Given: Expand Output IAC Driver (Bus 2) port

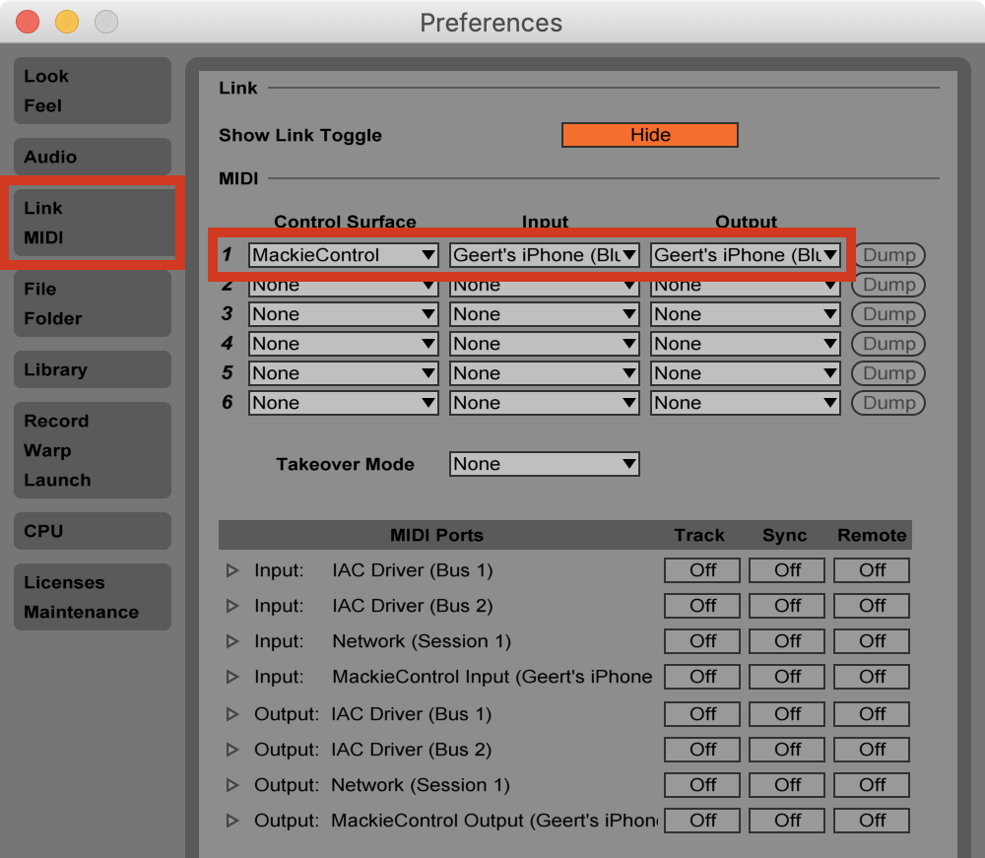Looking at the screenshot, I should coord(232,750).
